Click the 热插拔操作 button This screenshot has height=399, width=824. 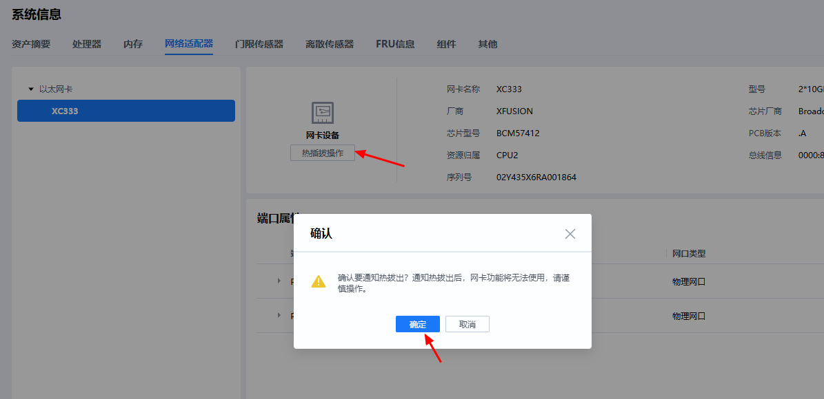(323, 153)
